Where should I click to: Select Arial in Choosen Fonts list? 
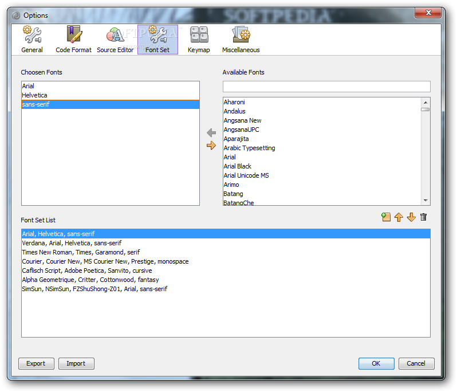point(110,86)
